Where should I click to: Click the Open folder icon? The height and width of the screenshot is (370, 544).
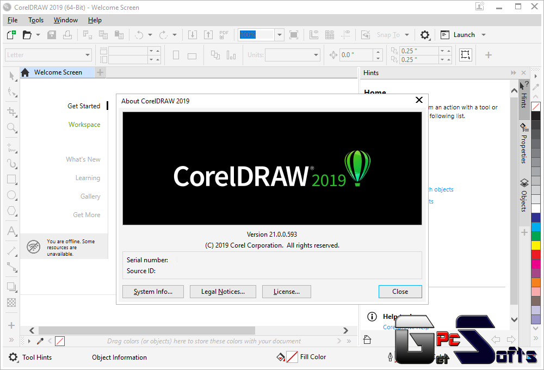point(27,35)
